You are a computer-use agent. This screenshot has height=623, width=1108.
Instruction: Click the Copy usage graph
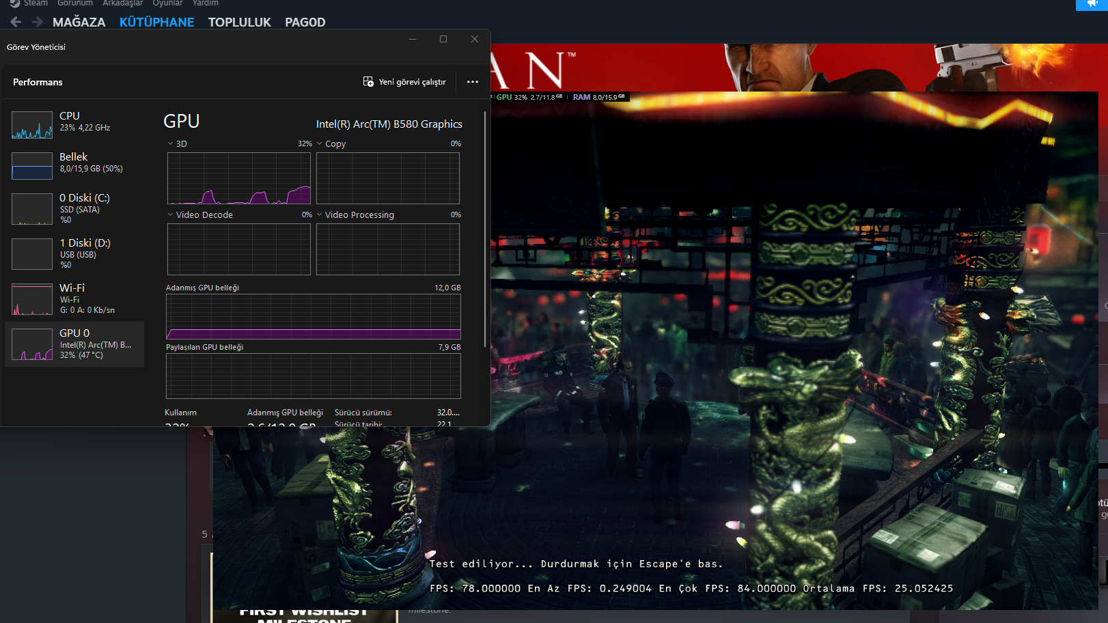388,178
